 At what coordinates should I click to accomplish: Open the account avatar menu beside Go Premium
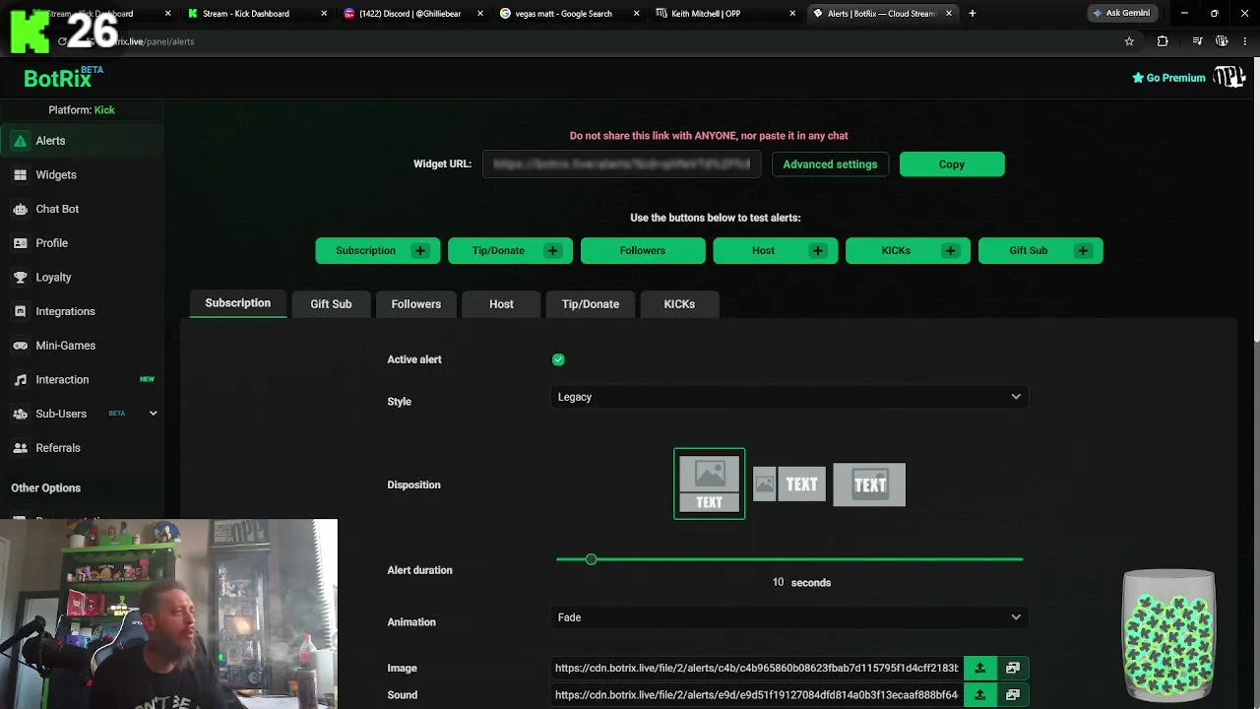click(1229, 77)
